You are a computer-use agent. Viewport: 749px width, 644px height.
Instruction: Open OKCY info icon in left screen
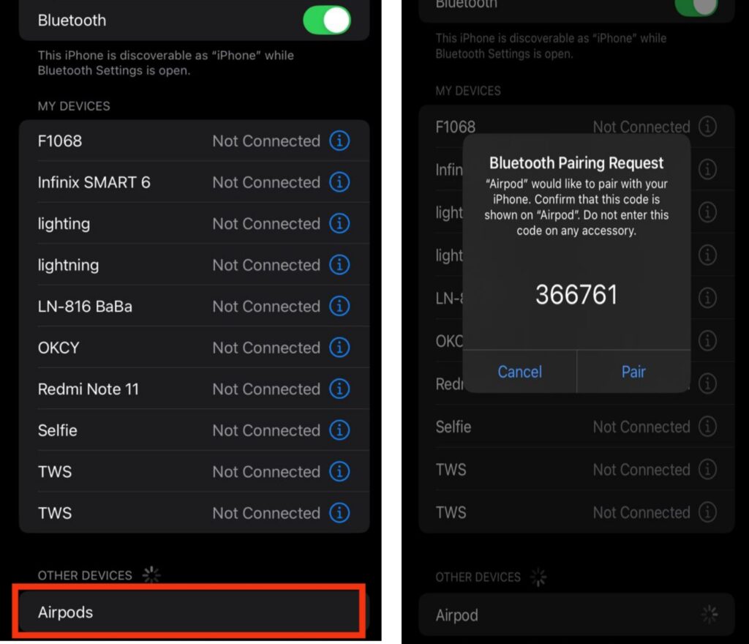pyautogui.click(x=339, y=348)
